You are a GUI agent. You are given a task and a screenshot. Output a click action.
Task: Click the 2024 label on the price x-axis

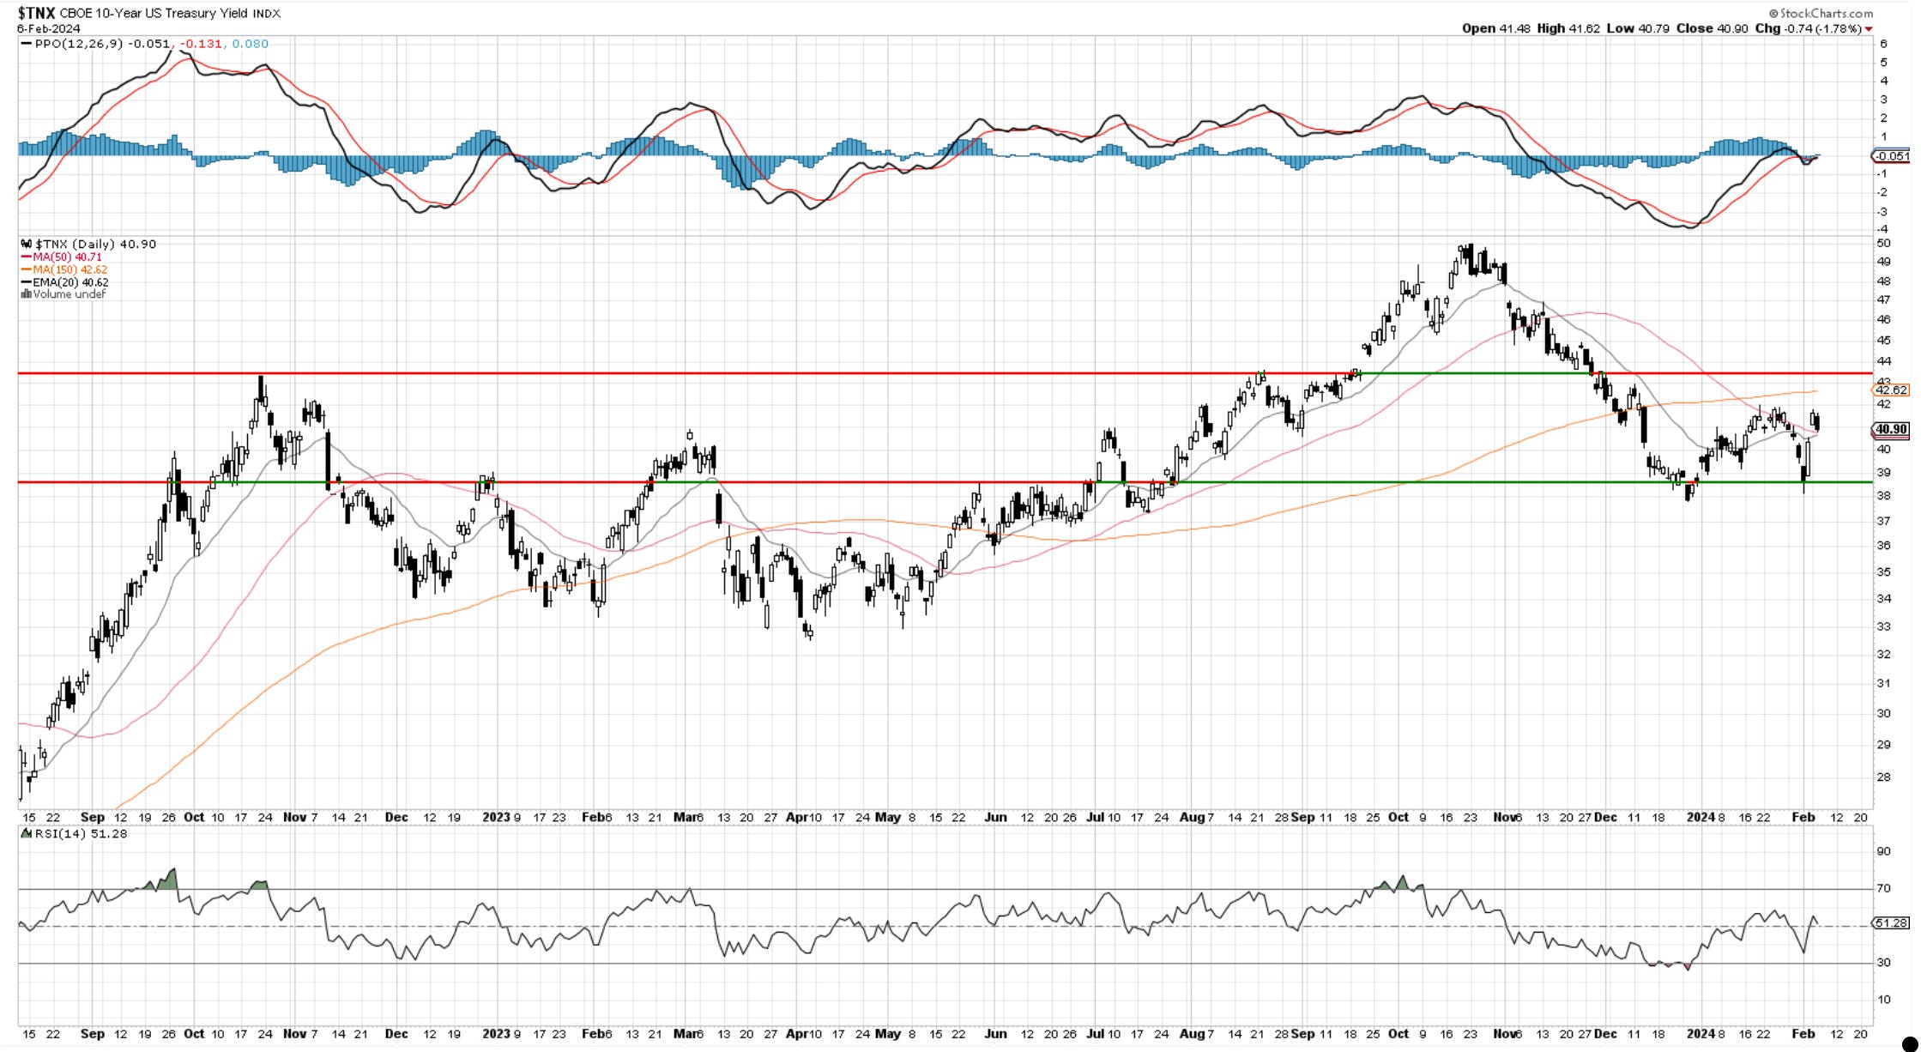[1700, 818]
